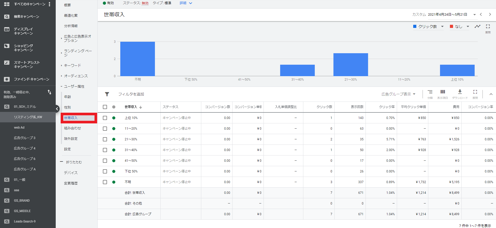Viewport: 496px width, 228px height.
Task: Toggle the select-all checkbox in table header
Action: [105, 107]
